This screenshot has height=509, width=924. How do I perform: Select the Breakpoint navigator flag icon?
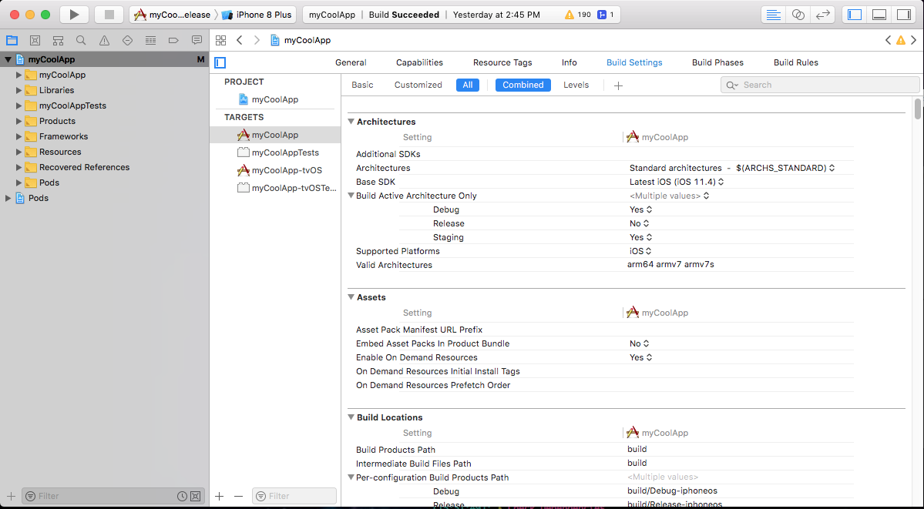click(x=173, y=40)
